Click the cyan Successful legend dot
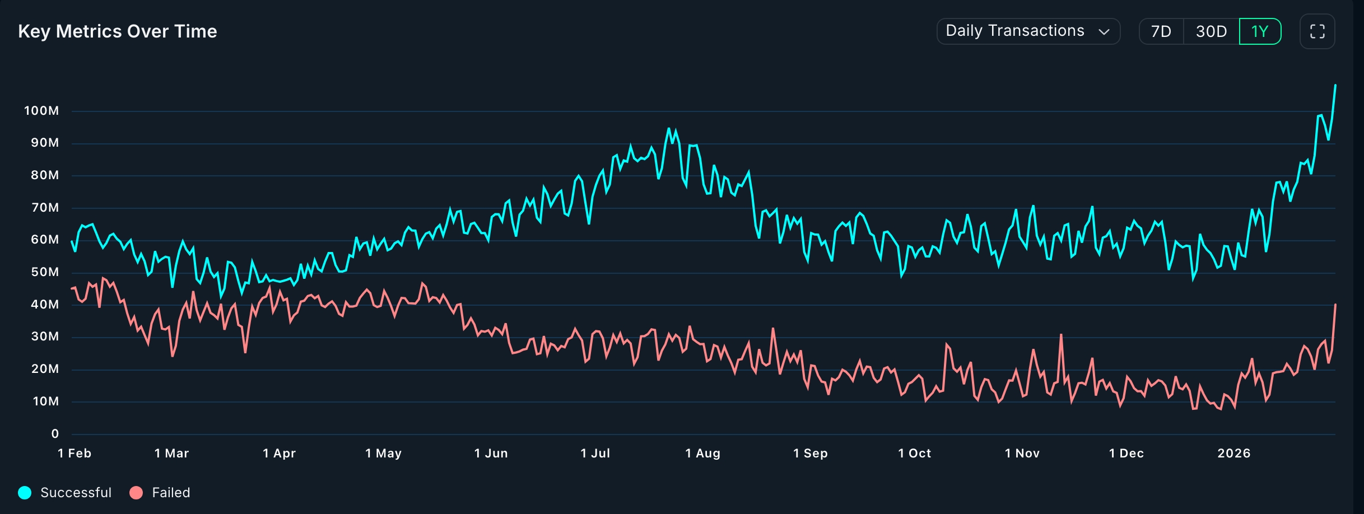This screenshot has width=1364, height=514. [24, 492]
